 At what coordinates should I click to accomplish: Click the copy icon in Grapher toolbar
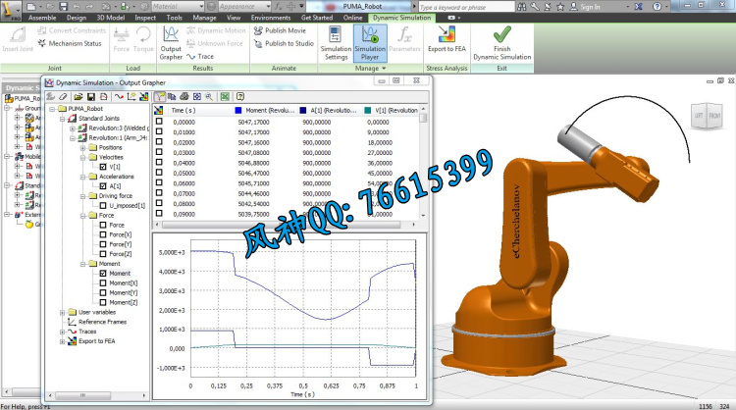coord(172,97)
